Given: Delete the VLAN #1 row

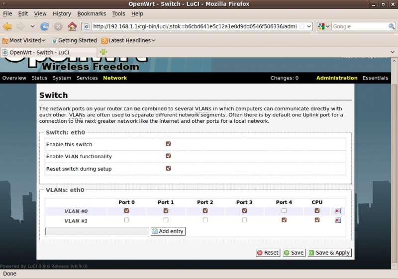Looking at the screenshot, I should tap(338, 220).
